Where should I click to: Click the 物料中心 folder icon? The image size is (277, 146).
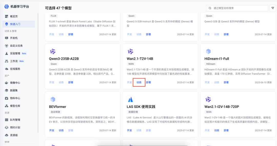(x=6, y=98)
